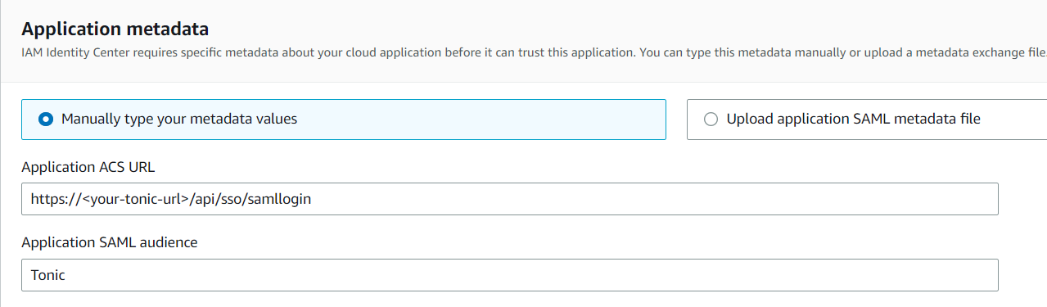Click blank area inside the highlighted manual metadata tile
1047x307 pixels.
pos(483,120)
